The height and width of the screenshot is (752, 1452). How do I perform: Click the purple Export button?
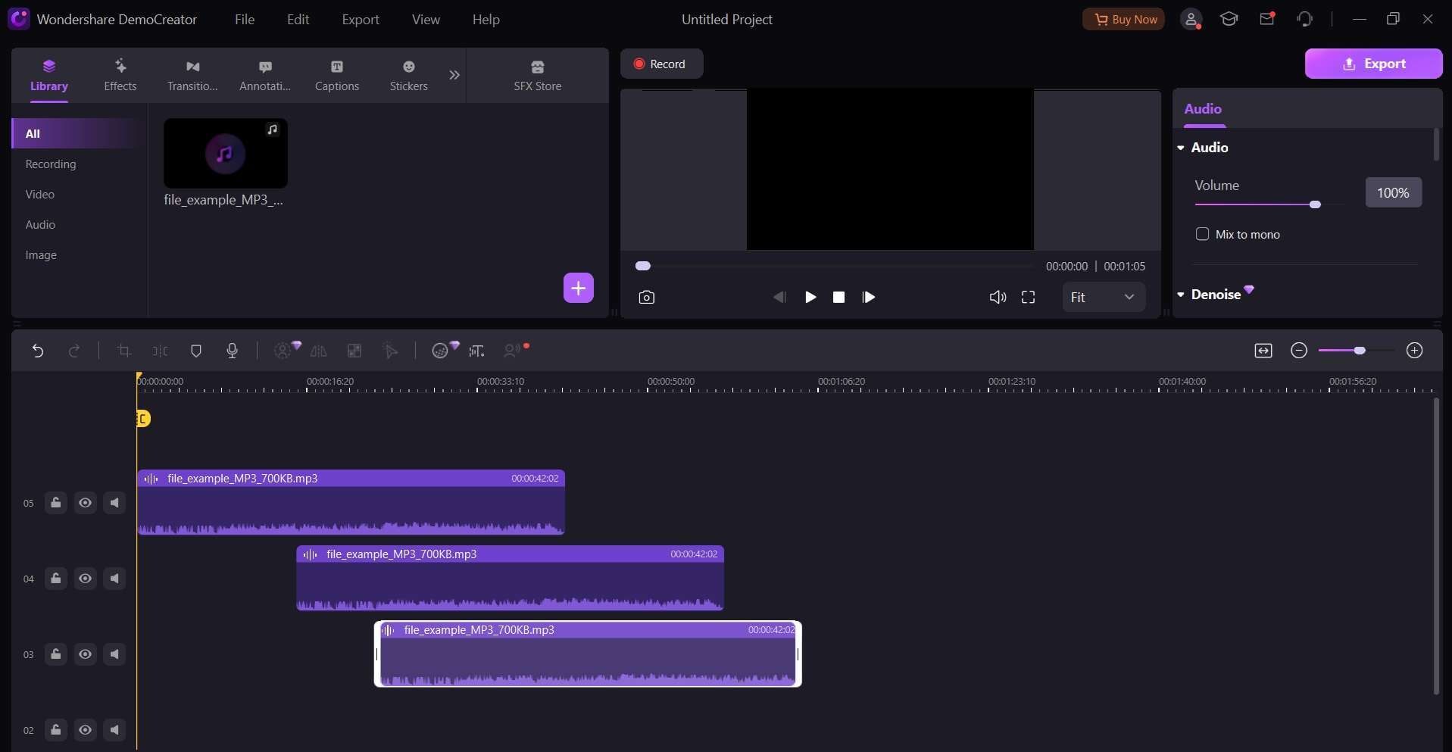[1373, 64]
